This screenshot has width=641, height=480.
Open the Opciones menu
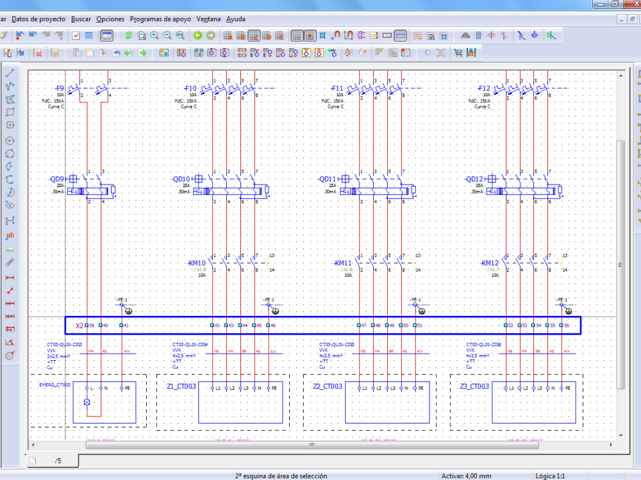point(110,19)
